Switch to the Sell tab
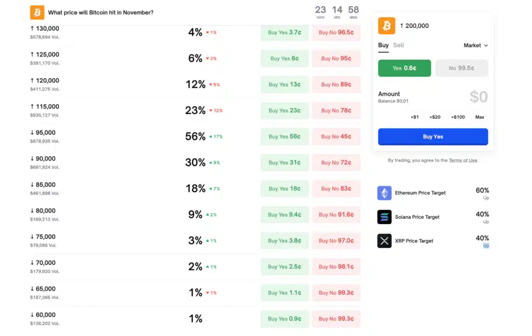532x336 pixels. click(x=398, y=45)
